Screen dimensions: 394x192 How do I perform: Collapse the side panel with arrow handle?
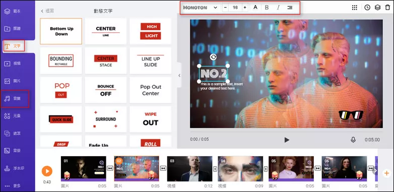point(179,75)
